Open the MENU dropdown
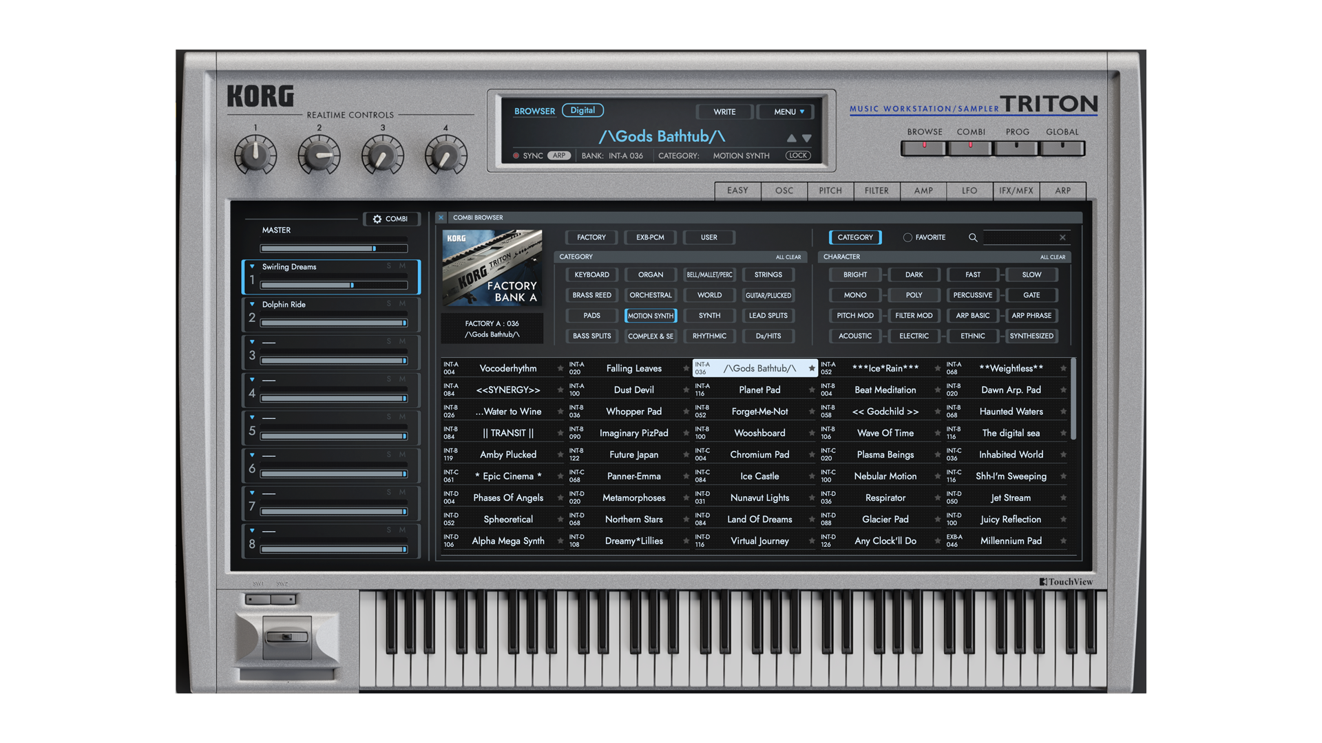 [786, 112]
